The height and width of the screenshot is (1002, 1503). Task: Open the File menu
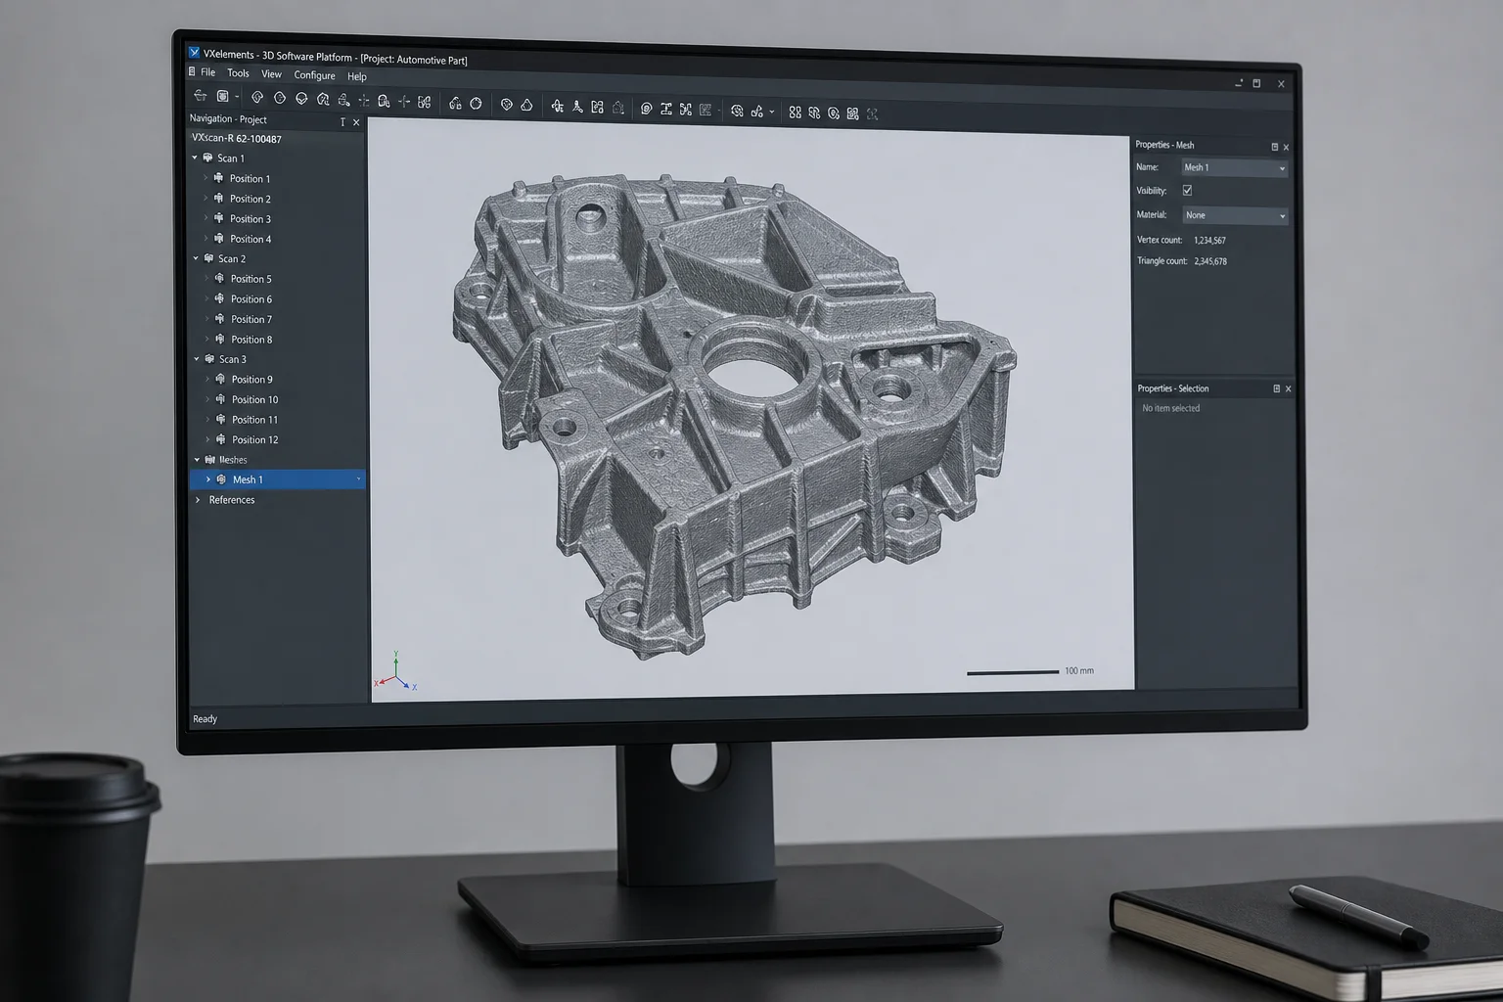[208, 72]
